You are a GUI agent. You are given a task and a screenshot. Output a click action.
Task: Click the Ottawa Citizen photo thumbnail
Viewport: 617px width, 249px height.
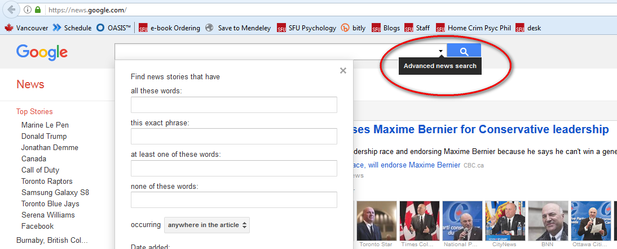pos(591,220)
